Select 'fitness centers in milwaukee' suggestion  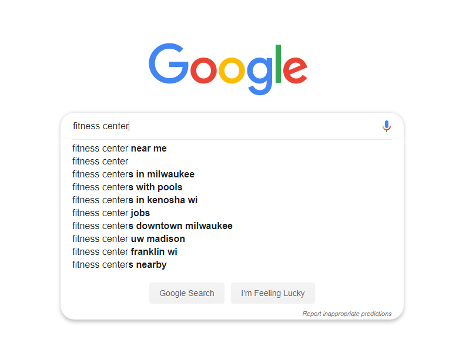[x=133, y=174]
